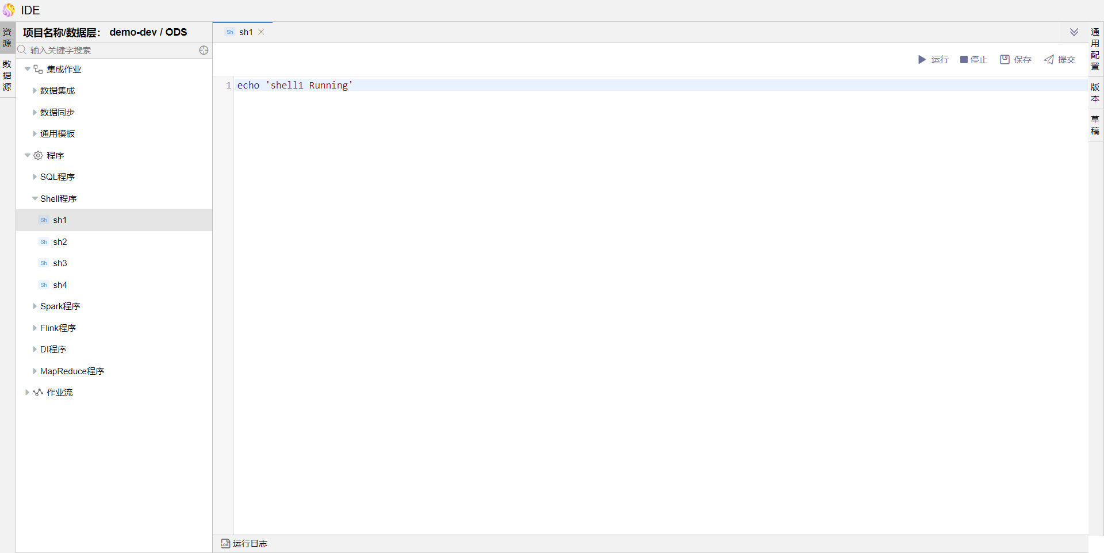Select sh2 in the Shell programs list
The height and width of the screenshot is (553, 1104).
pyautogui.click(x=60, y=242)
